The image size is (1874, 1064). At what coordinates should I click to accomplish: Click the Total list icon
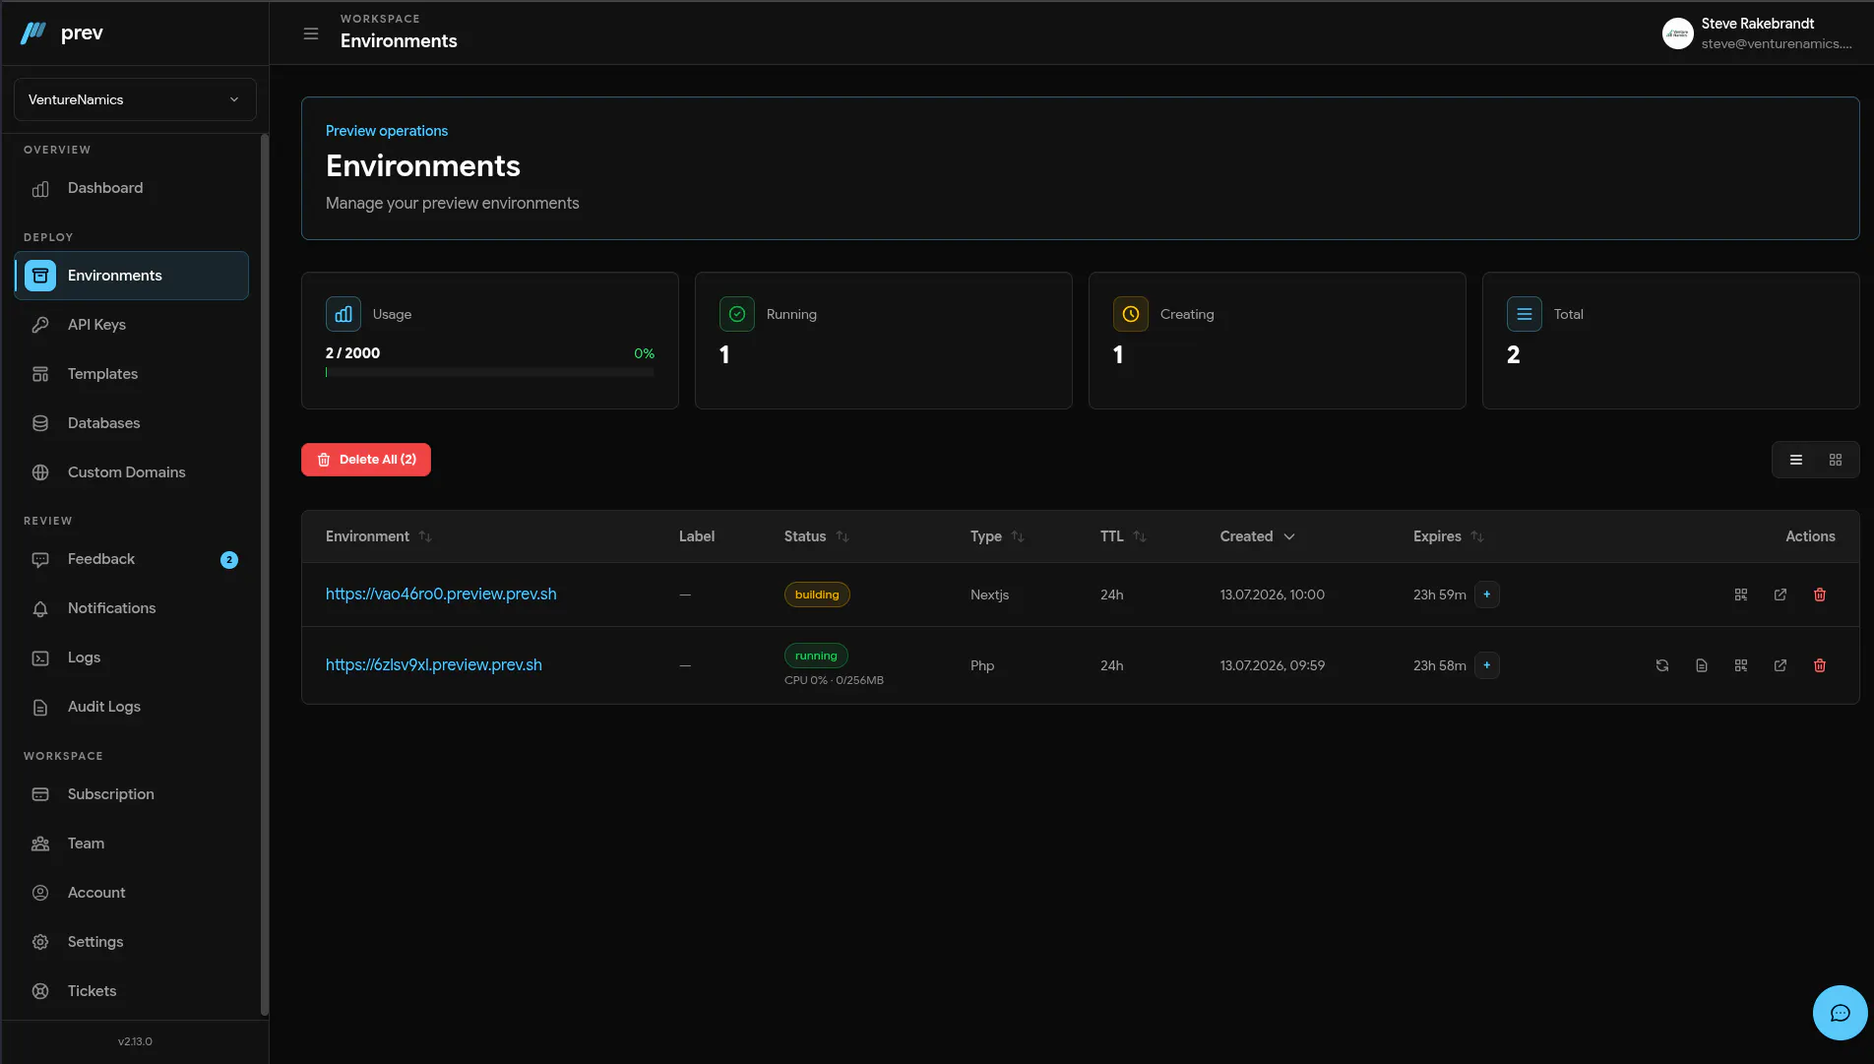[1525, 314]
